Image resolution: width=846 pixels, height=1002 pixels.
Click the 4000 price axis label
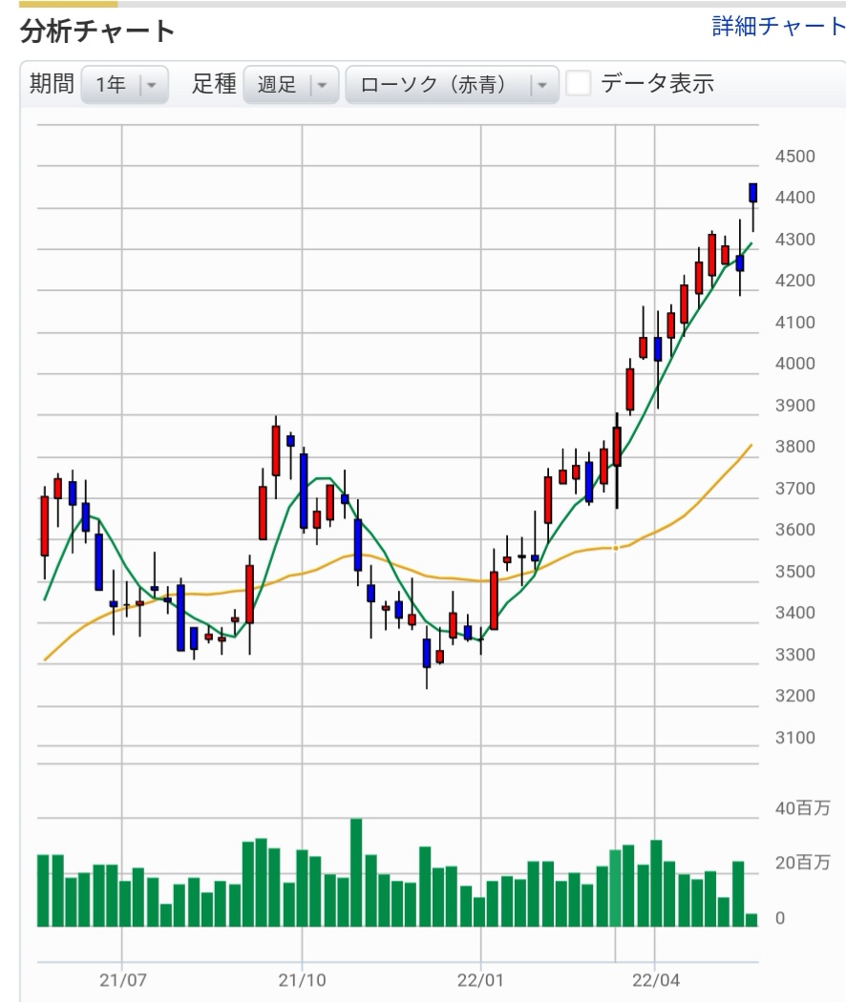pos(794,364)
